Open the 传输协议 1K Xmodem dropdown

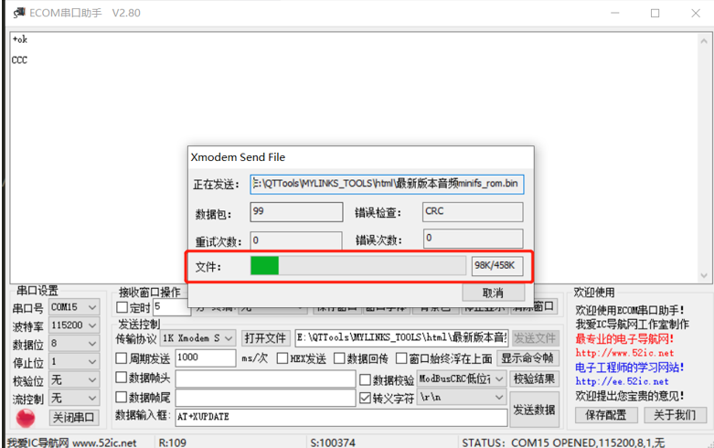(198, 338)
